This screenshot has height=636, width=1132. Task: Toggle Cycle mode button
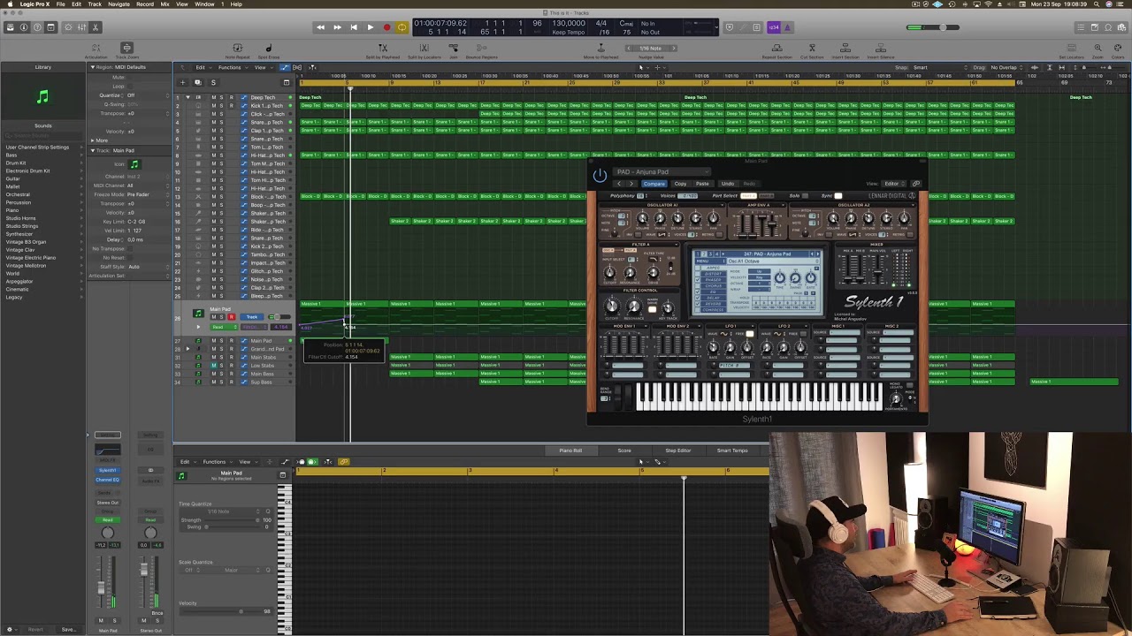tap(402, 27)
